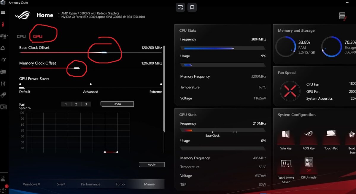The height and width of the screenshot is (194, 356).
Task: Open the performance tuning sliders icon
Action: coord(4,83)
